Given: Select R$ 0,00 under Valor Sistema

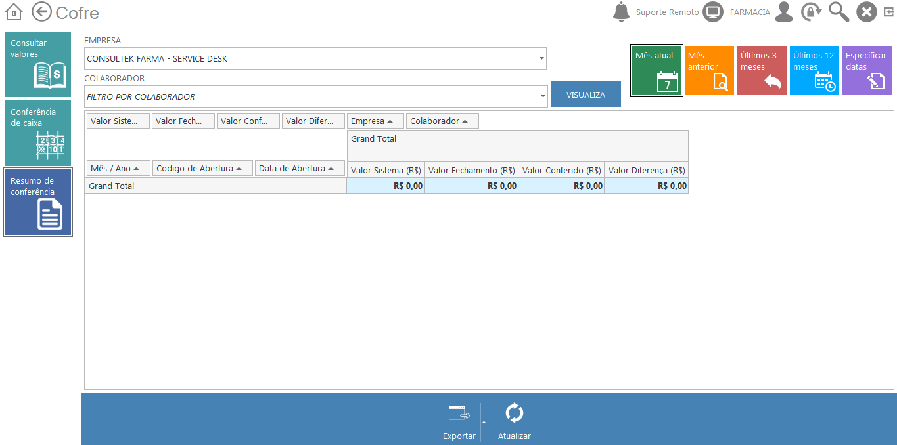Looking at the screenshot, I should pyautogui.click(x=386, y=186).
